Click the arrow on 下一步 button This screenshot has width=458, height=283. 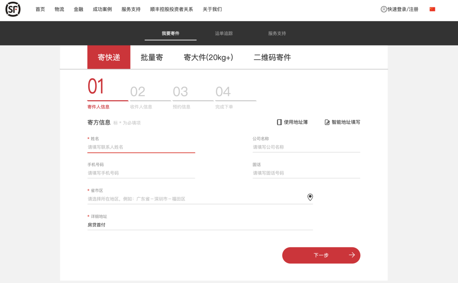tap(352, 255)
